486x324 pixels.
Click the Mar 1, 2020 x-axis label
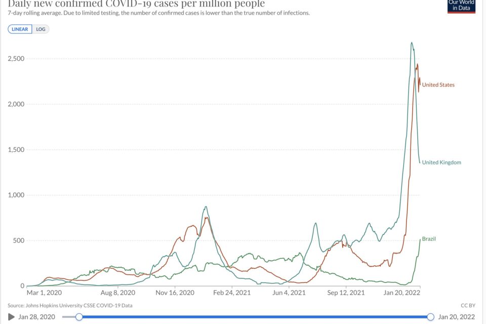coord(43,293)
